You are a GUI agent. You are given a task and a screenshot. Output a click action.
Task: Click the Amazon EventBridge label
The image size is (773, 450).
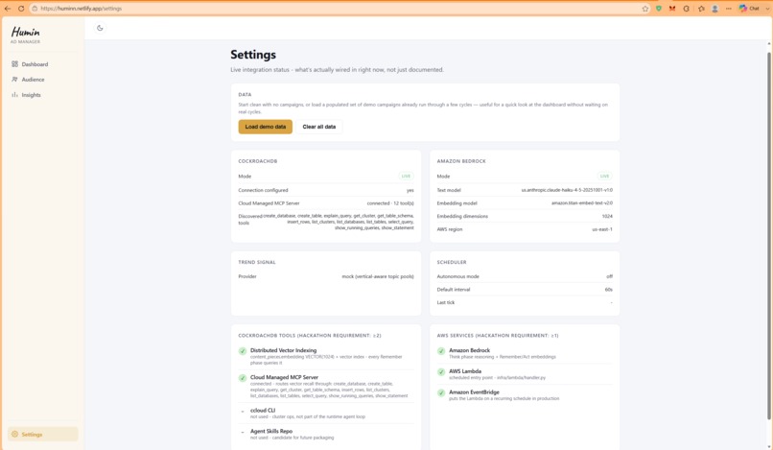pyautogui.click(x=474, y=391)
